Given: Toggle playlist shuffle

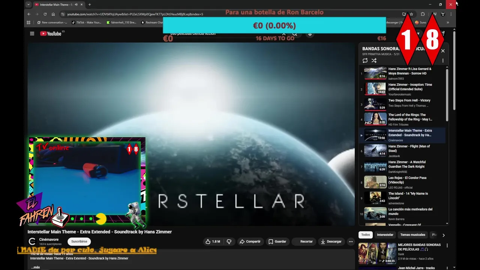Looking at the screenshot, I should click(x=374, y=60).
